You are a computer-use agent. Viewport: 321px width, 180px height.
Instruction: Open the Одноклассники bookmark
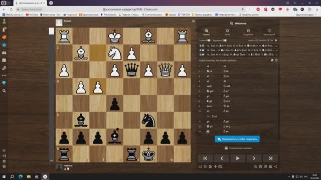[89, 14]
